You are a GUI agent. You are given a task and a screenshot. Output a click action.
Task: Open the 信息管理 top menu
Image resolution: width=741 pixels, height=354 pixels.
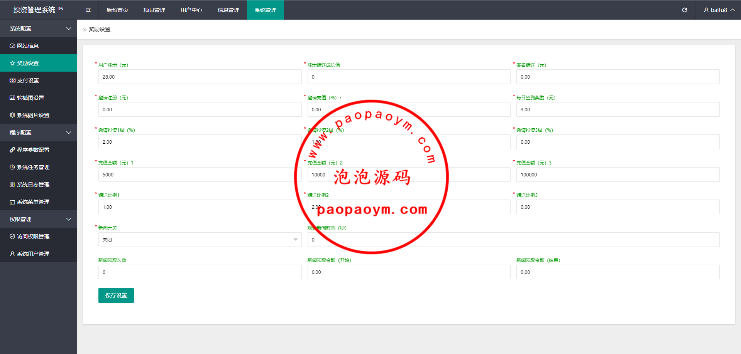[x=228, y=10]
